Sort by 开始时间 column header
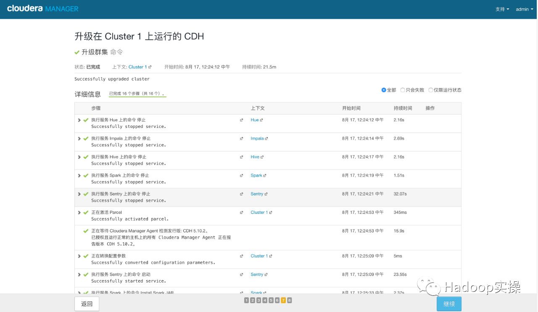538x312 pixels. [351, 108]
